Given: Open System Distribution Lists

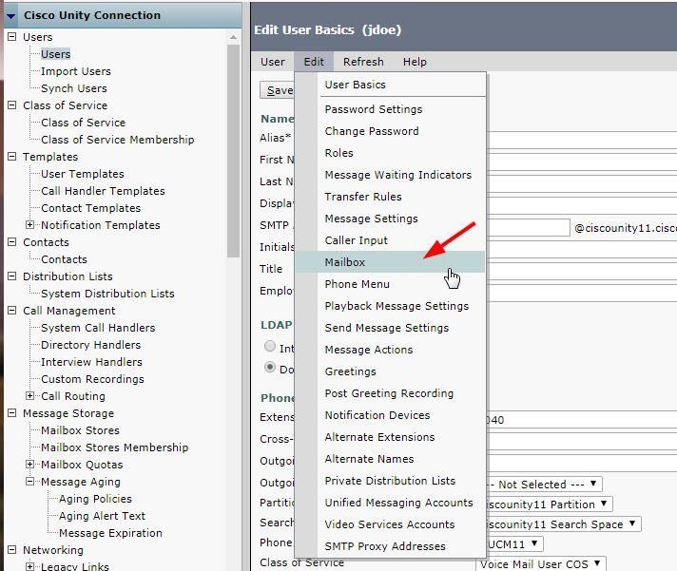Looking at the screenshot, I should [107, 294].
